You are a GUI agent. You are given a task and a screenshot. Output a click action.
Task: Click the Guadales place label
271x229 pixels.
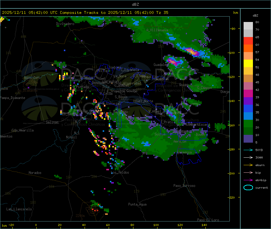click(x=160, y=65)
